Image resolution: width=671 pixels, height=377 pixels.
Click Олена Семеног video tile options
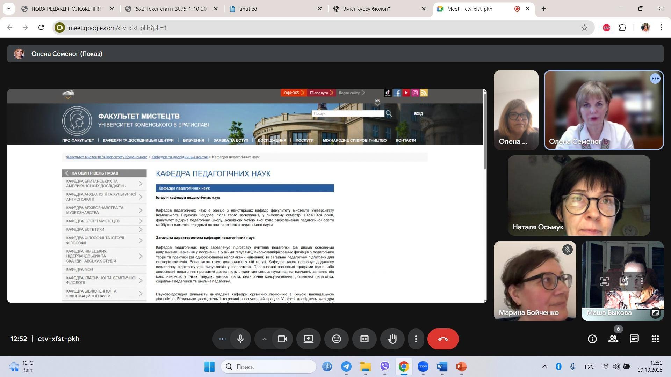(x=655, y=79)
